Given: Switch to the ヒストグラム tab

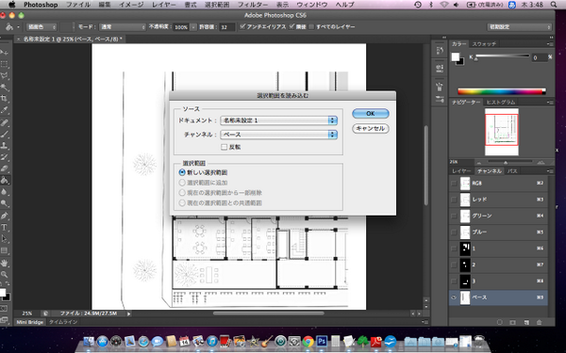Looking at the screenshot, I should click(501, 103).
